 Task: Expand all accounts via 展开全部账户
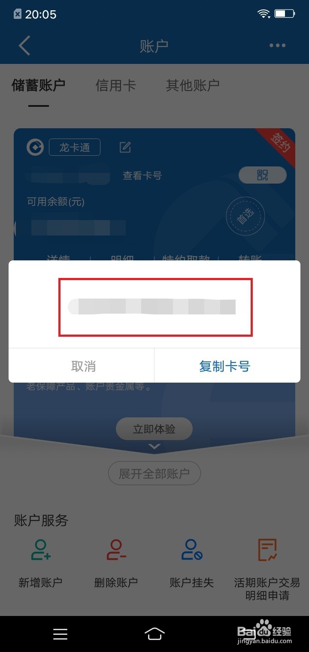coord(154,474)
